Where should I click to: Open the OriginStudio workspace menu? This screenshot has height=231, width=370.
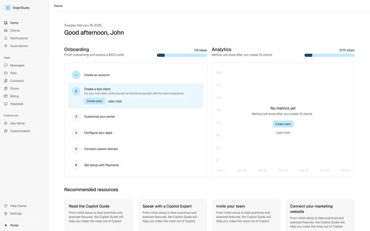[17, 7]
